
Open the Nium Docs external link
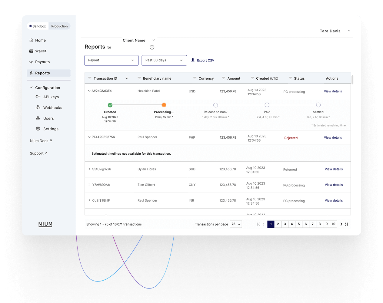pyautogui.click(x=41, y=141)
